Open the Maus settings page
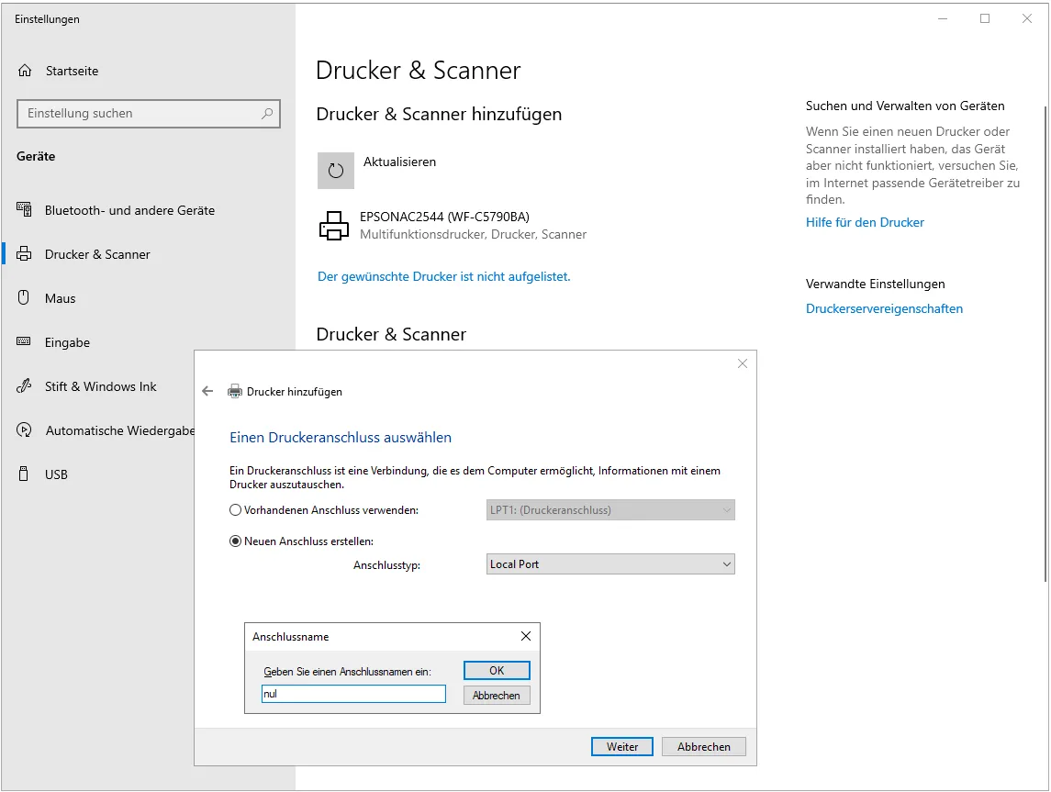 click(x=61, y=298)
